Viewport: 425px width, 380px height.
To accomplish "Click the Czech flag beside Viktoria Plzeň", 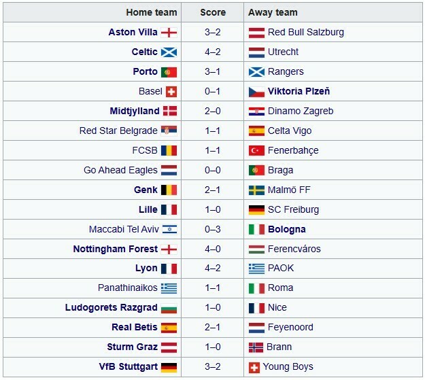I will [256, 92].
